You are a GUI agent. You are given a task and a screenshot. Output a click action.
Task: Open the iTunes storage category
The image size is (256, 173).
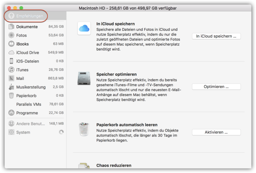[x=36, y=70]
